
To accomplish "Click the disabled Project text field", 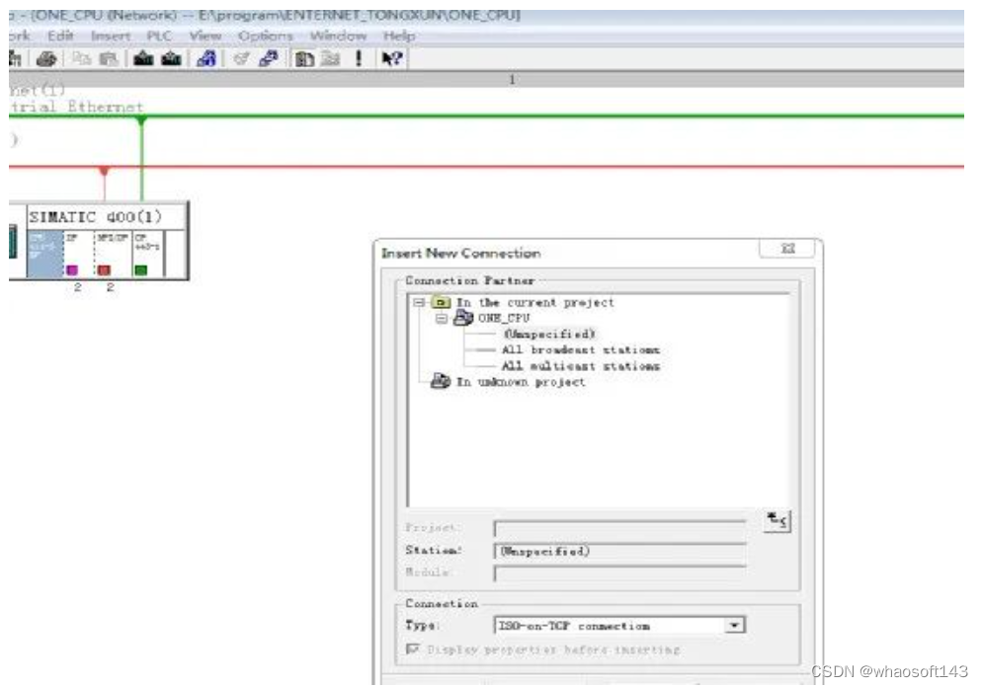I will tap(620, 528).
